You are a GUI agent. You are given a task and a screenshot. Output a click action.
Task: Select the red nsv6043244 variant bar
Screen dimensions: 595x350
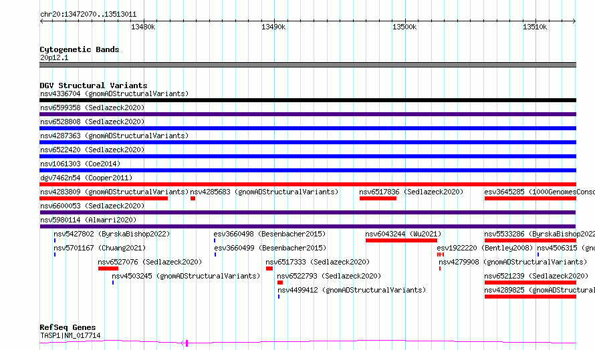[x=402, y=240]
